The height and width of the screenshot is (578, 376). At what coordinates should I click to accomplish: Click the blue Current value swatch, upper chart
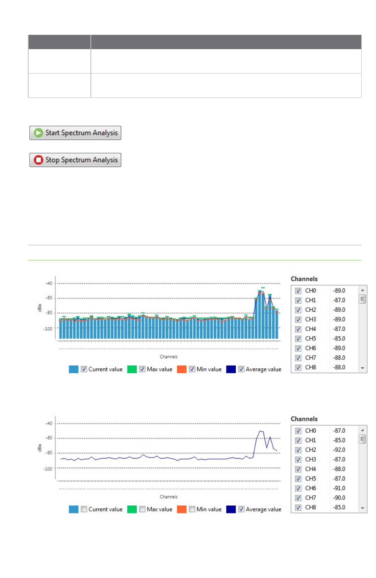tap(73, 369)
